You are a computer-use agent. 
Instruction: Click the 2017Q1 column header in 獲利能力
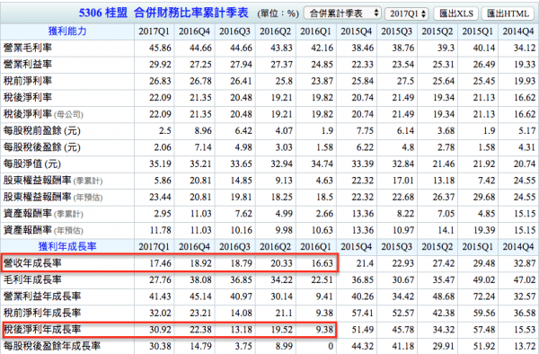[x=154, y=31]
